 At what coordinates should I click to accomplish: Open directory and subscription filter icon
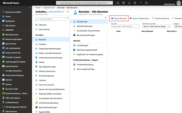click(124, 3)
